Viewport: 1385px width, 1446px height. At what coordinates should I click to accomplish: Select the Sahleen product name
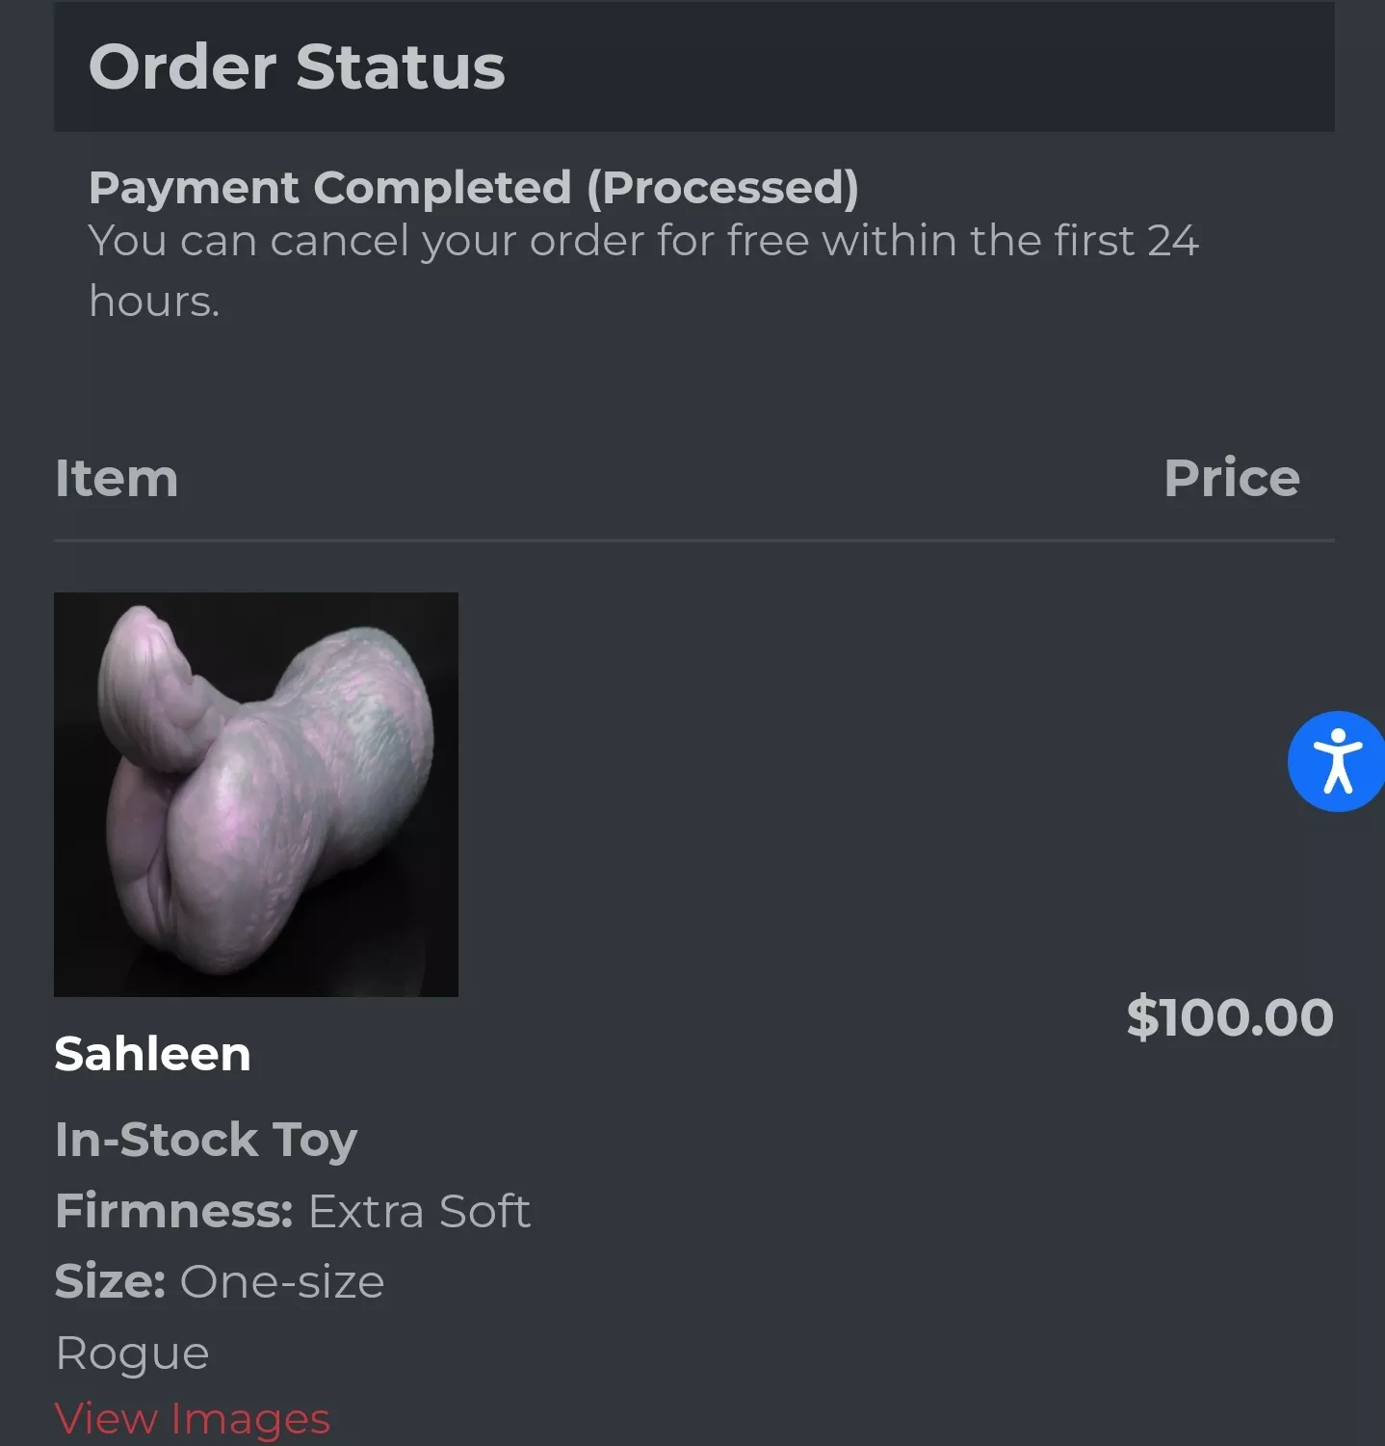[152, 1053]
